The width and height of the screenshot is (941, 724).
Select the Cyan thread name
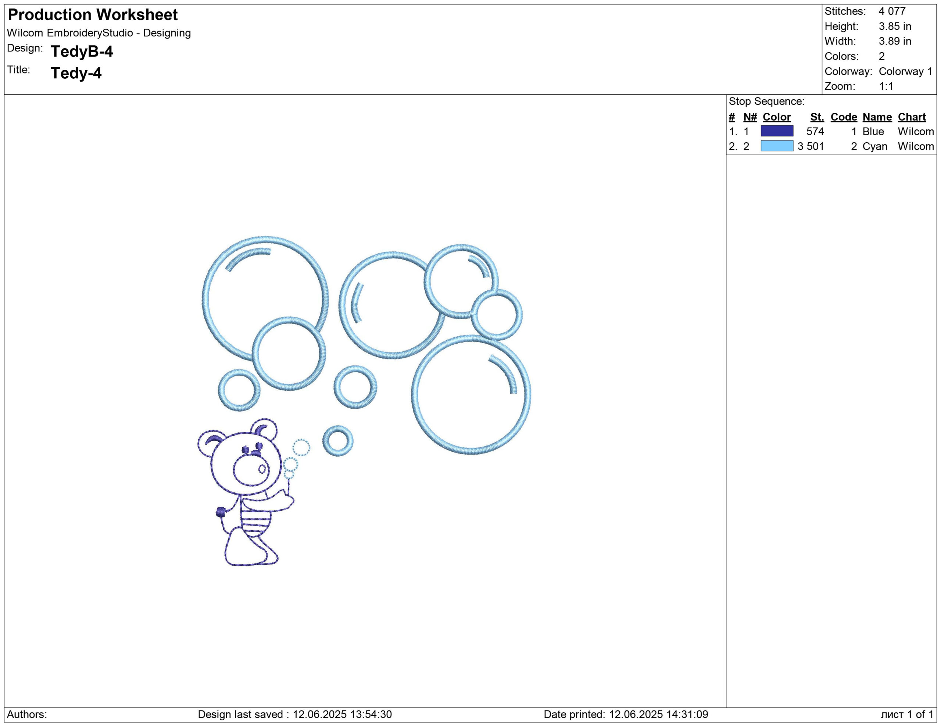pyautogui.click(x=874, y=146)
